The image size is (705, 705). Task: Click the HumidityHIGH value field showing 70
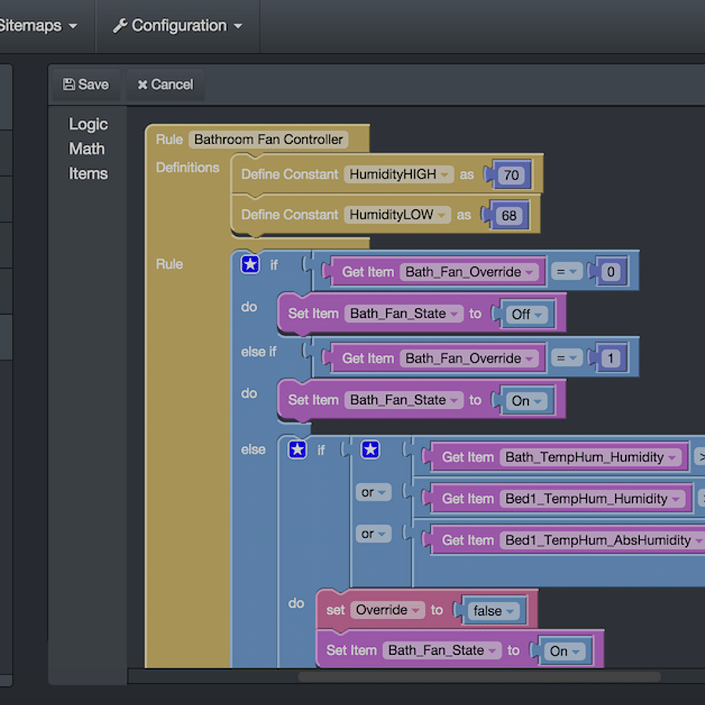pyautogui.click(x=511, y=175)
